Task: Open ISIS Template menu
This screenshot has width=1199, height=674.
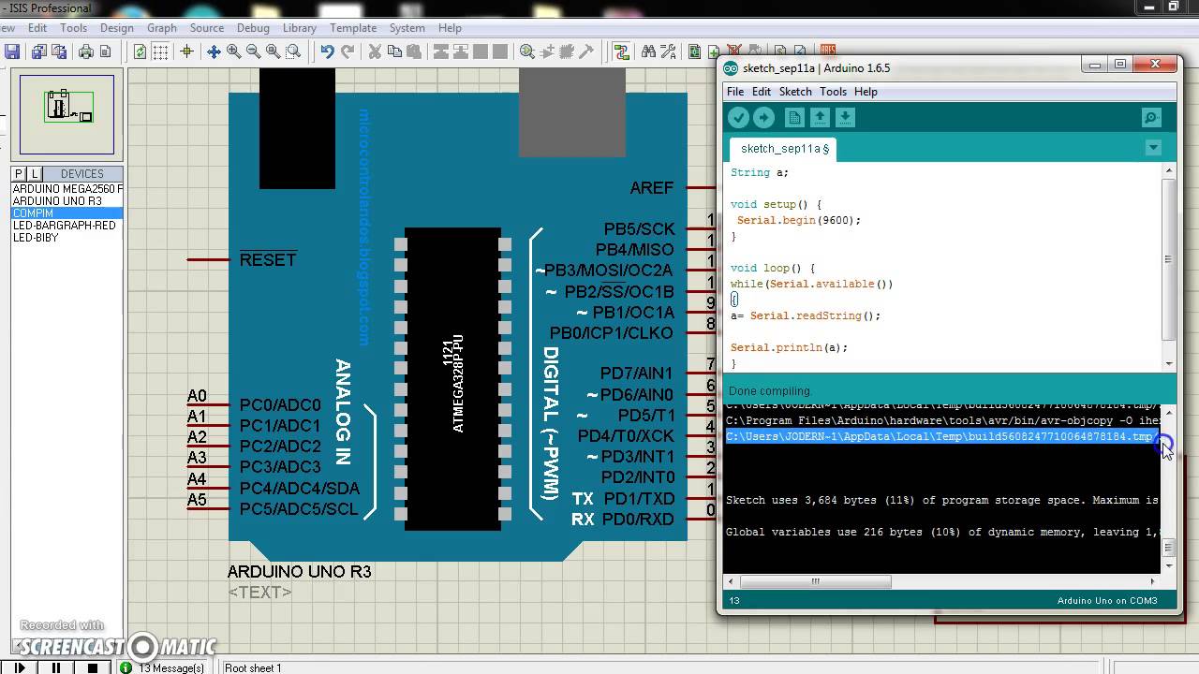Action: 353,28
